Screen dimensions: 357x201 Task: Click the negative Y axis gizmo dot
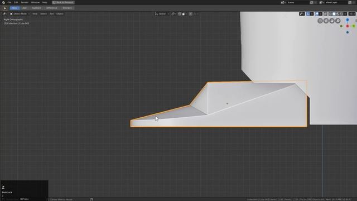click(x=341, y=26)
